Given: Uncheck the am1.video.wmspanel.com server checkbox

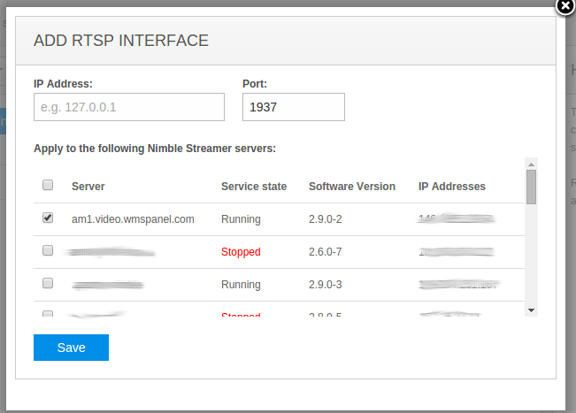Looking at the screenshot, I should [48, 218].
